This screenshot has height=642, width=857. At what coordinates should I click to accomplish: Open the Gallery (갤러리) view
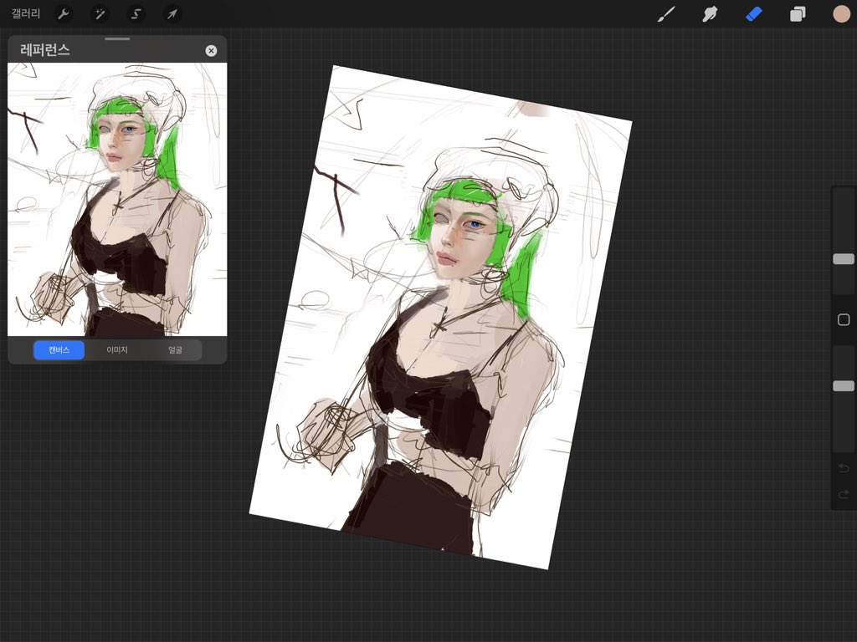(26, 13)
